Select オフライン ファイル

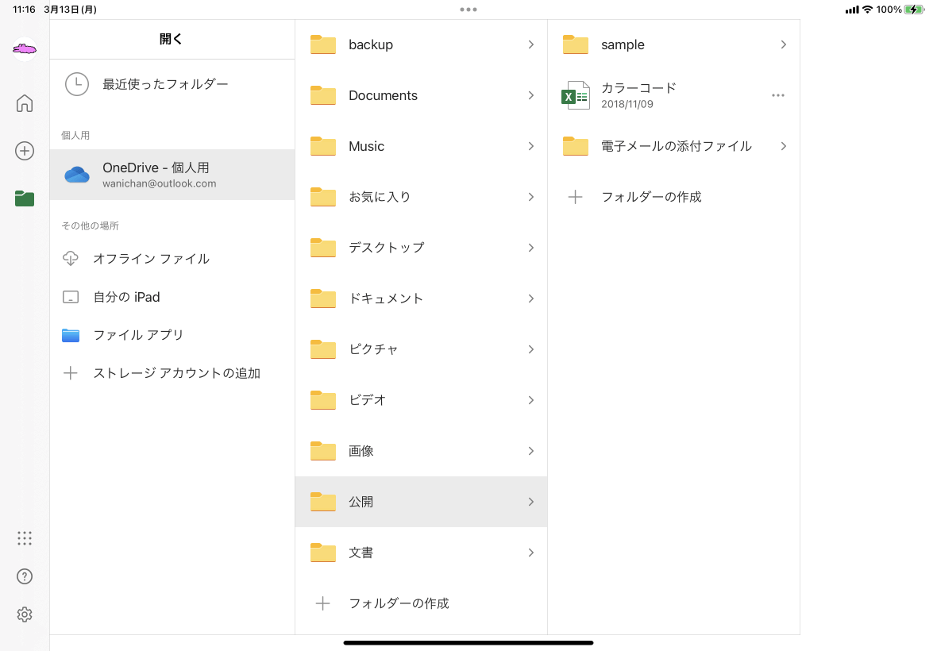pyautogui.click(x=151, y=259)
